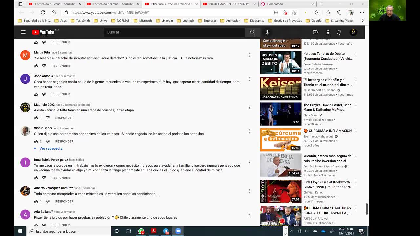The width and height of the screenshot is (420, 236).
Task: Start voice search with the microphone icon
Action: point(267,32)
